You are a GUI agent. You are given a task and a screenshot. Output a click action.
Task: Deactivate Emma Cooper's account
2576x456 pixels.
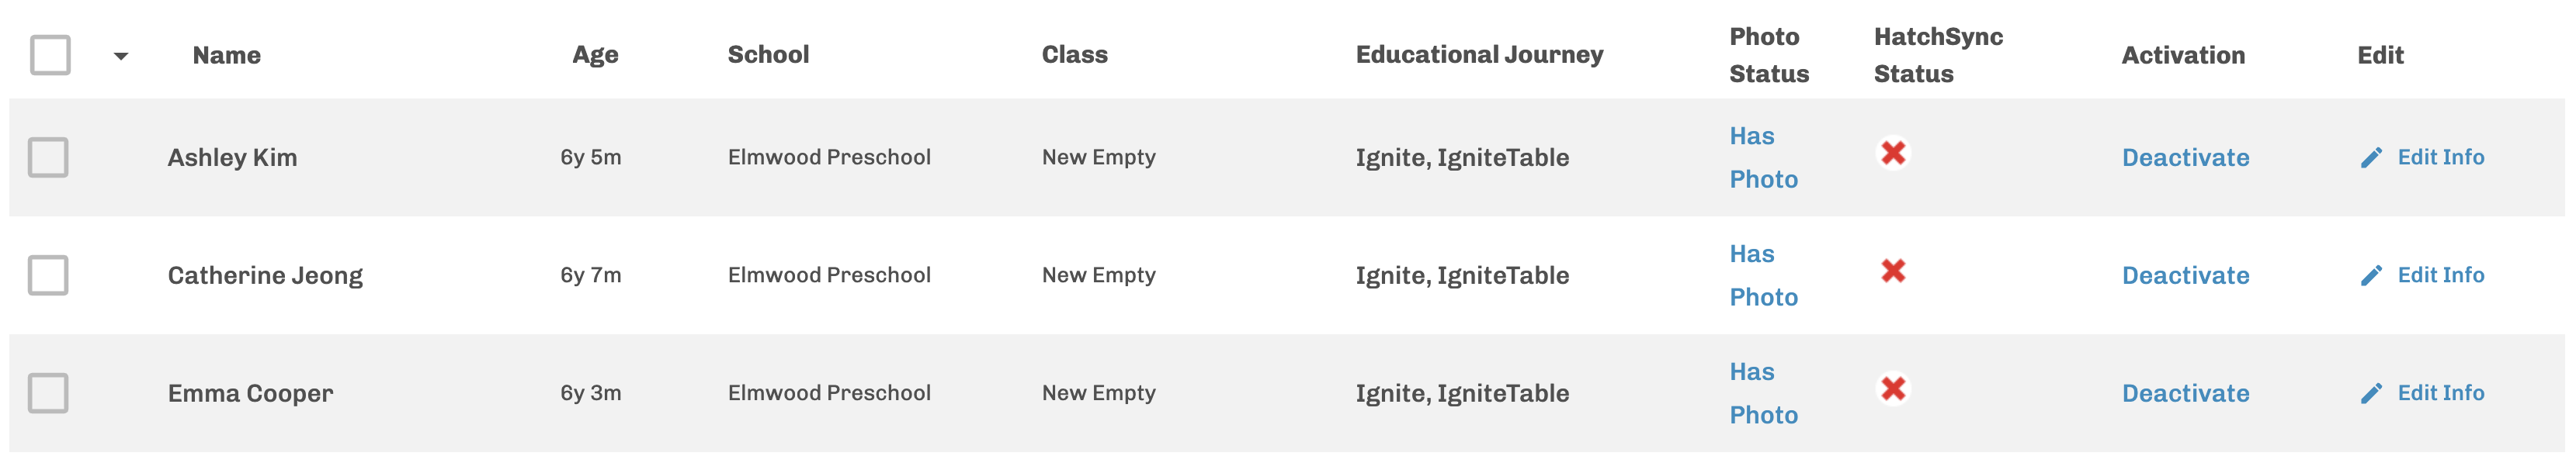pos(2185,393)
